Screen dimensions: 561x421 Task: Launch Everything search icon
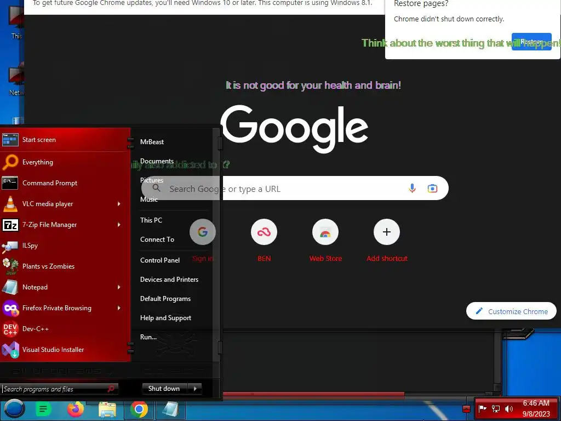pyautogui.click(x=10, y=162)
